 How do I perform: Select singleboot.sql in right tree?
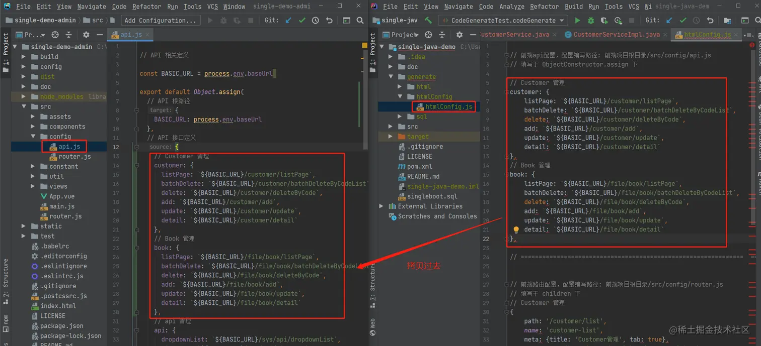(432, 196)
